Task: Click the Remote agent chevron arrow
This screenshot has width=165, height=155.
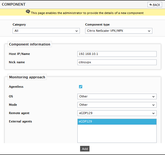Action: (153, 113)
